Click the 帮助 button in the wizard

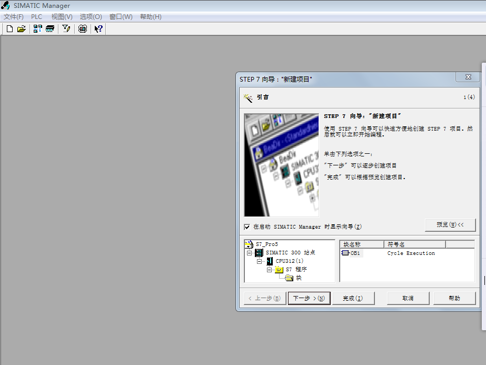click(454, 298)
